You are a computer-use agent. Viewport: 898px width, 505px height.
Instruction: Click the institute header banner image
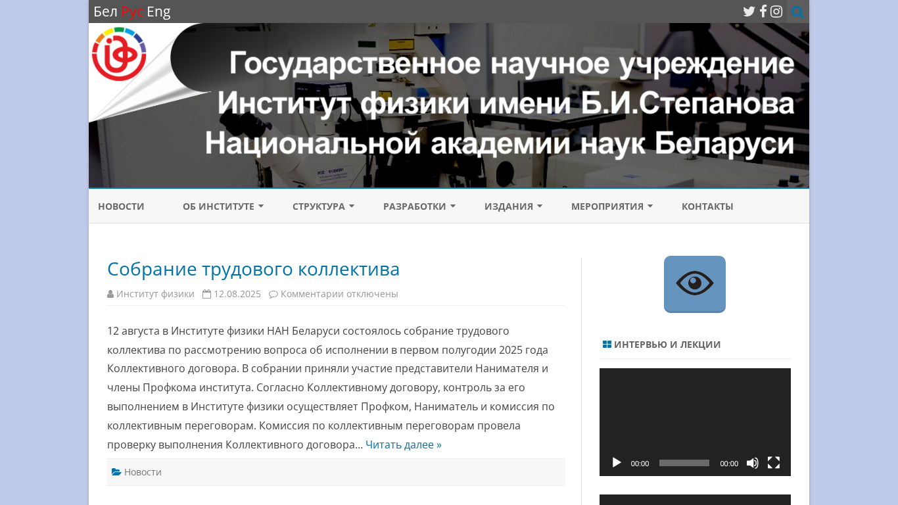point(449,106)
